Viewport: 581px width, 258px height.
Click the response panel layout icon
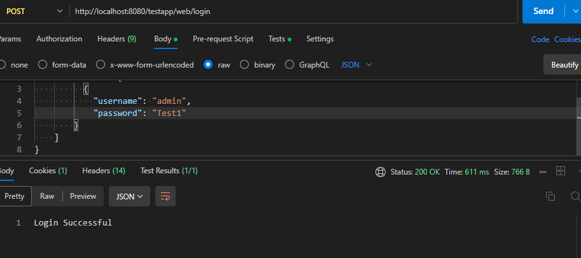pos(561,171)
